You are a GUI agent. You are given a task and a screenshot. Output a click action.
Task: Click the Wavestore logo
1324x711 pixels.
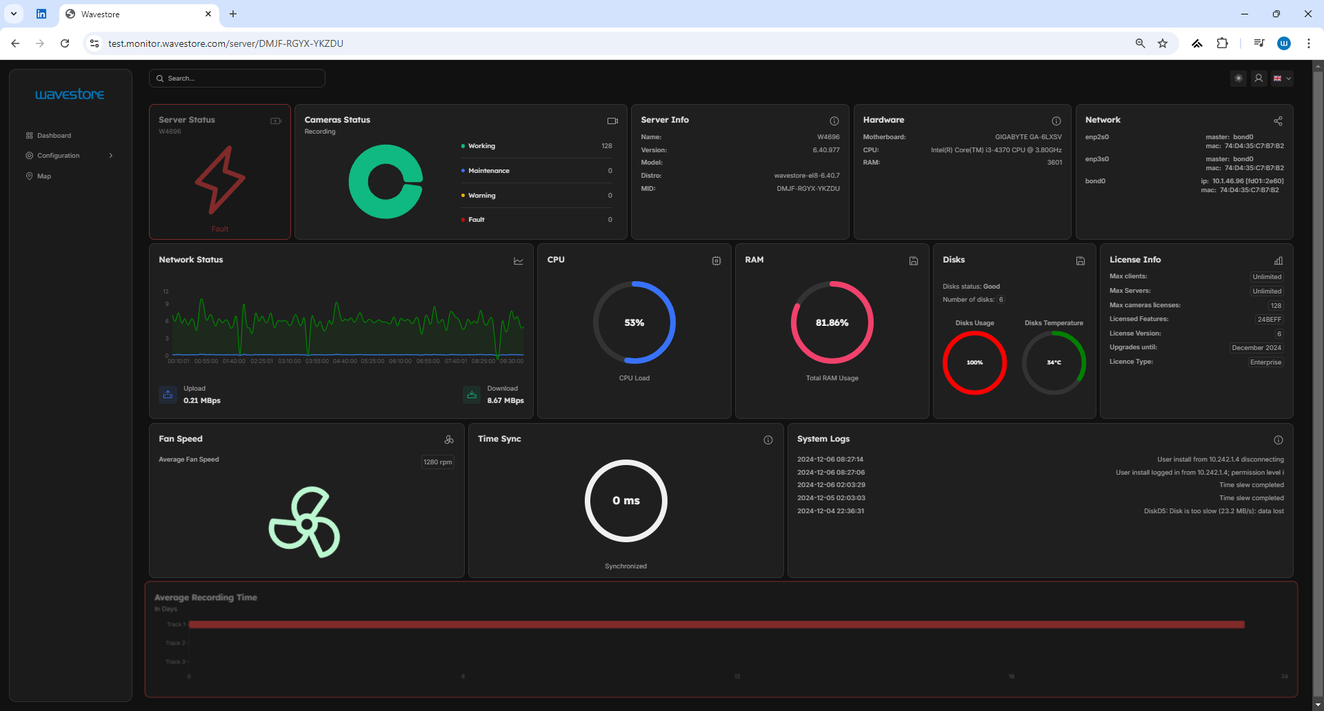70,94
